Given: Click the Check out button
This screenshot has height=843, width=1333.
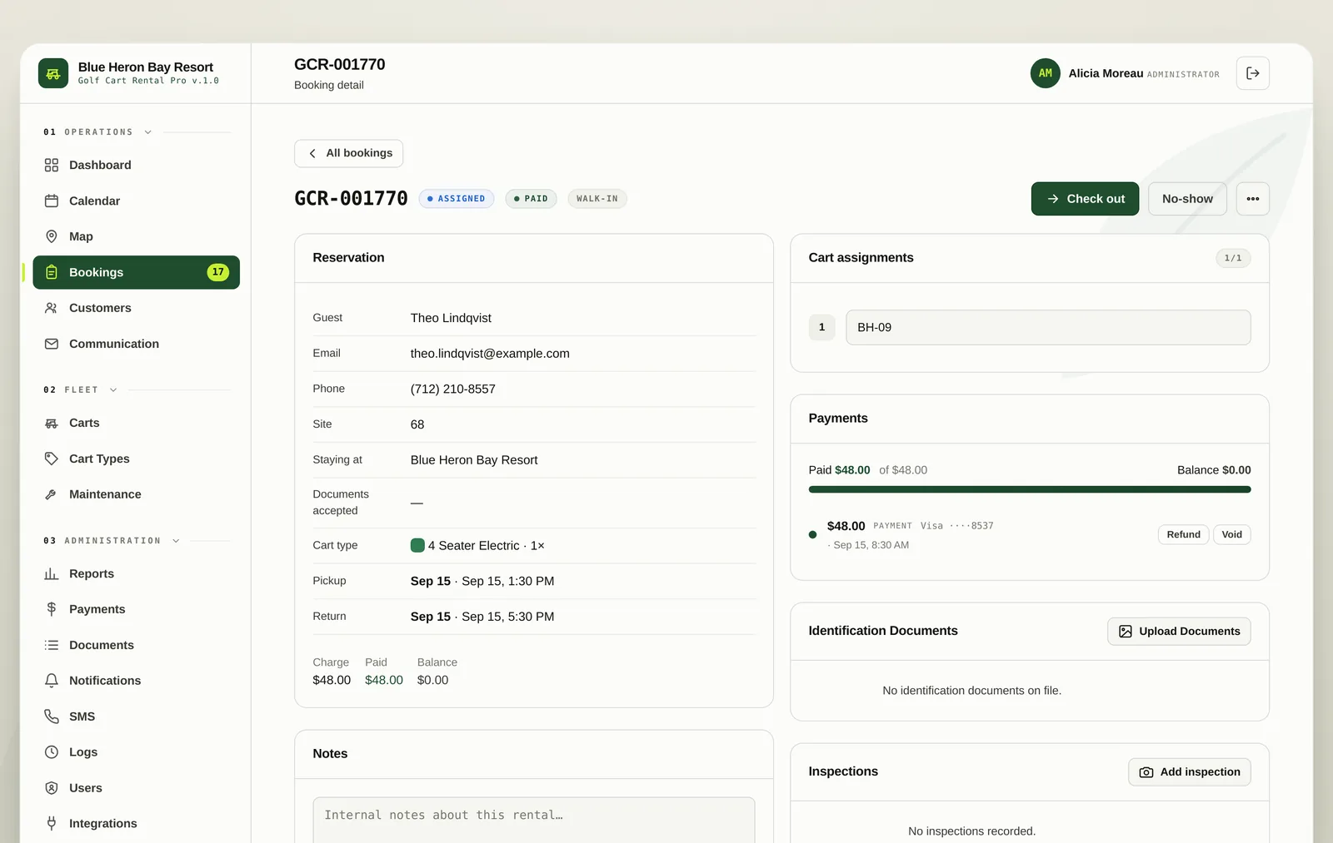Looking at the screenshot, I should pos(1085,199).
